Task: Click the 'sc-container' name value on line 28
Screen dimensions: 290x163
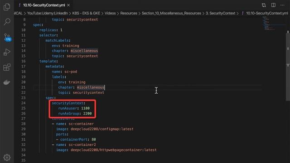Action: click(81, 124)
